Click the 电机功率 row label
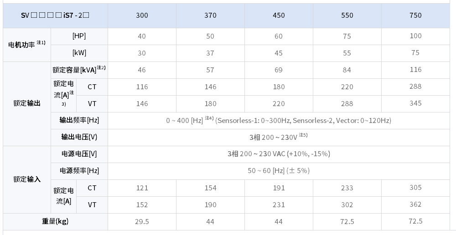 [27, 45]
